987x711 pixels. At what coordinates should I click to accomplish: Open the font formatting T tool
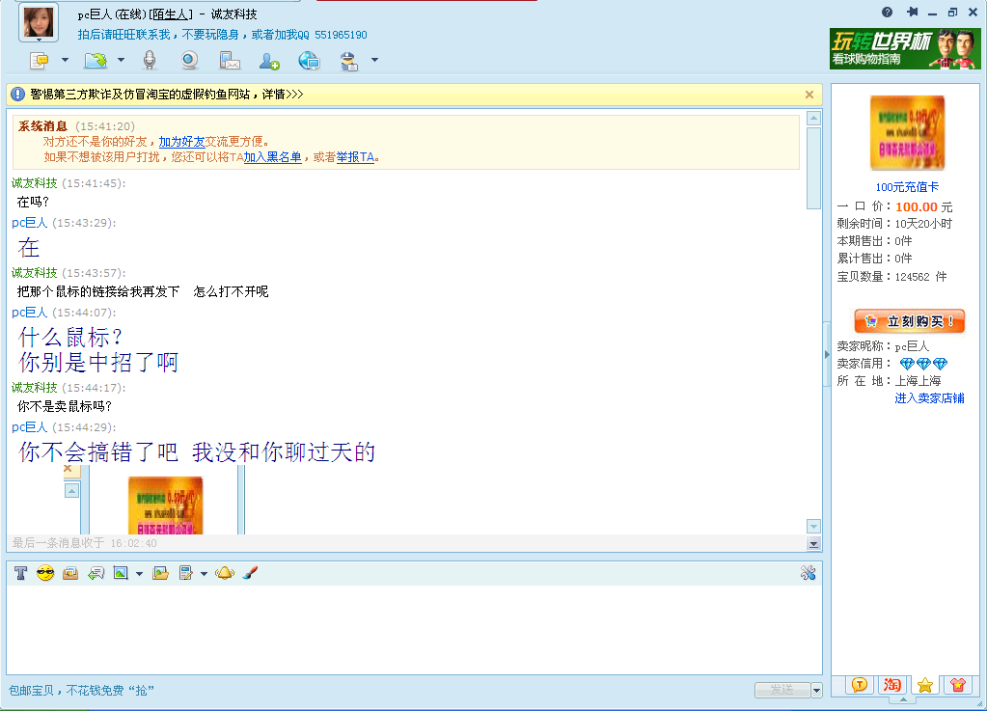coord(20,573)
